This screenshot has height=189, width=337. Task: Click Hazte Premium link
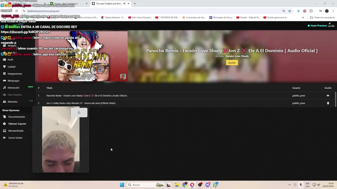pyautogui.click(x=317, y=26)
